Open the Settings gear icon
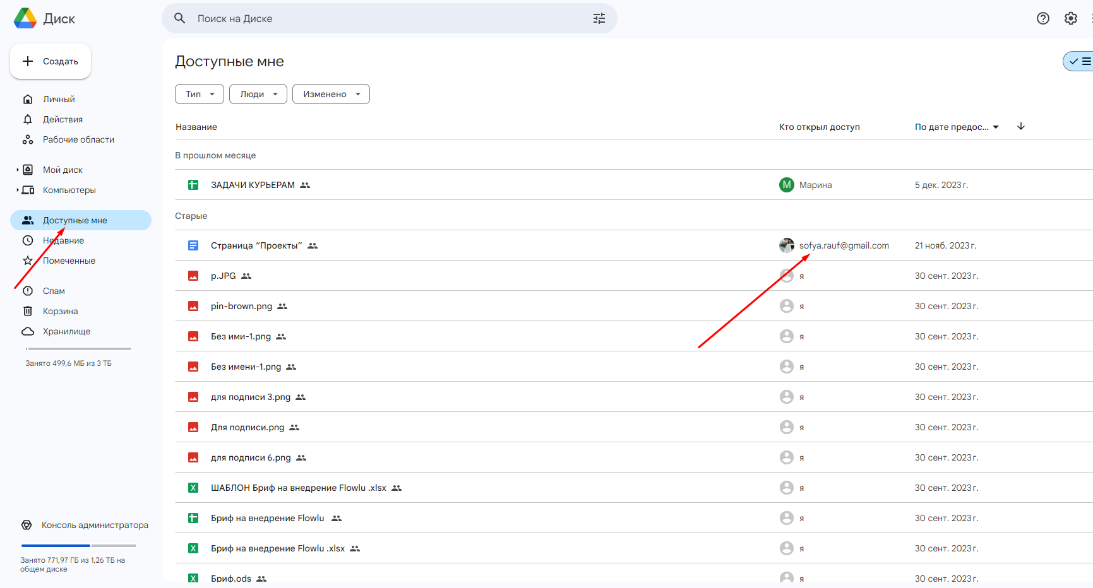The height and width of the screenshot is (588, 1093). 1070,18
